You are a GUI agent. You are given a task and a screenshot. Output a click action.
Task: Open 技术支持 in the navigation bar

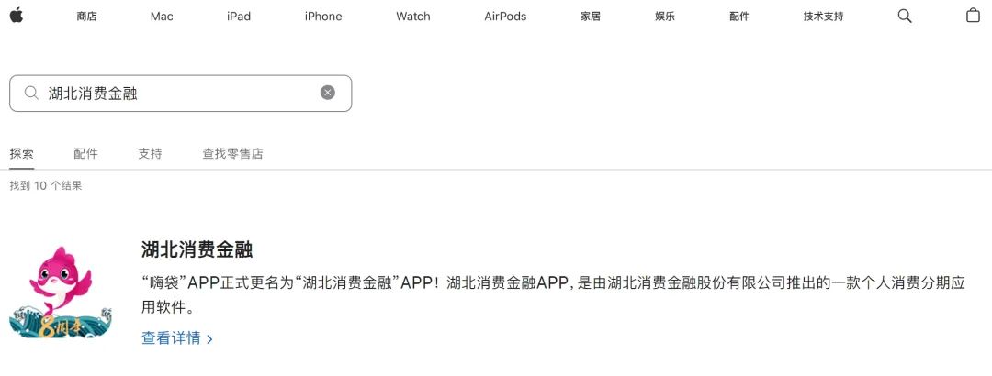[x=823, y=17]
